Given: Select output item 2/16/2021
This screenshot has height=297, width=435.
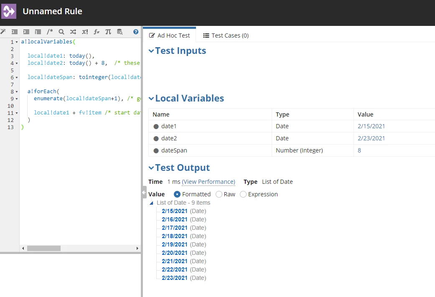Looking at the screenshot, I should [x=175, y=219].
